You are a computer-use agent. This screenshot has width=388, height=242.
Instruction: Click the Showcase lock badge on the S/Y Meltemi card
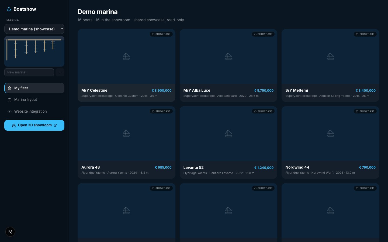365,34
